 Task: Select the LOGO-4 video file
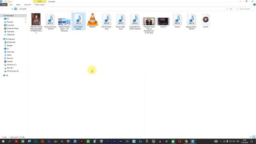point(163,22)
